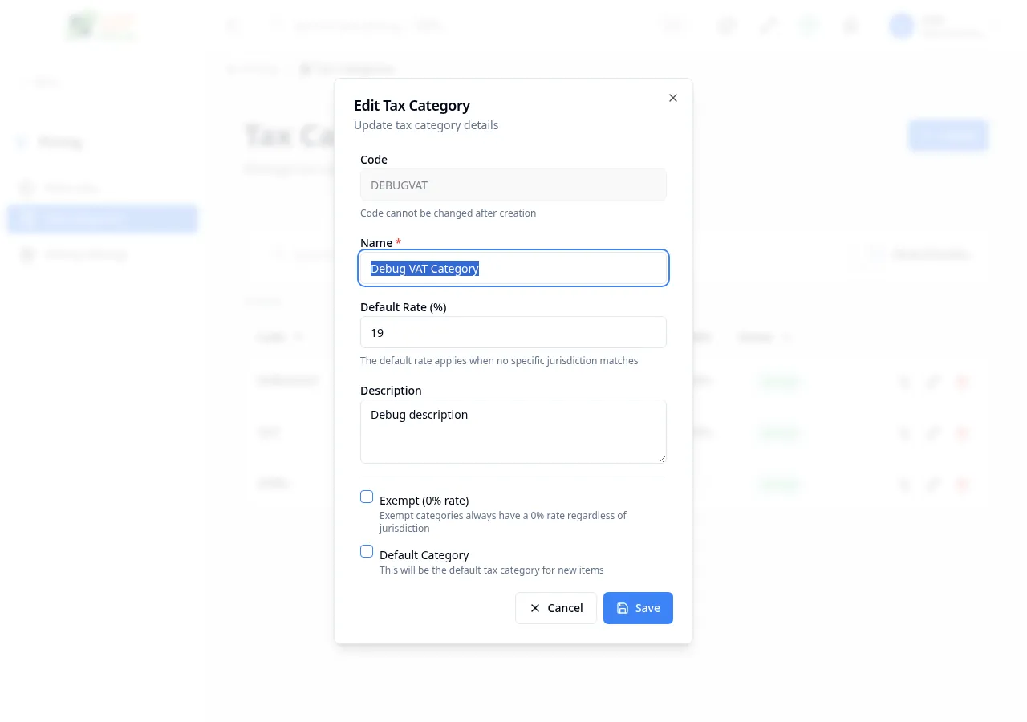Toggle the Code column sort arrow
1027x722 pixels.
[298, 337]
